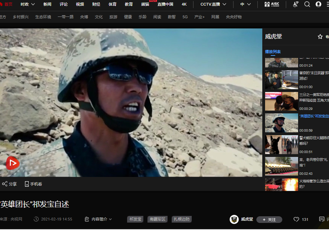Play the police dog thumbnail video
This screenshot has height=231, width=329.
click(x=281, y=145)
